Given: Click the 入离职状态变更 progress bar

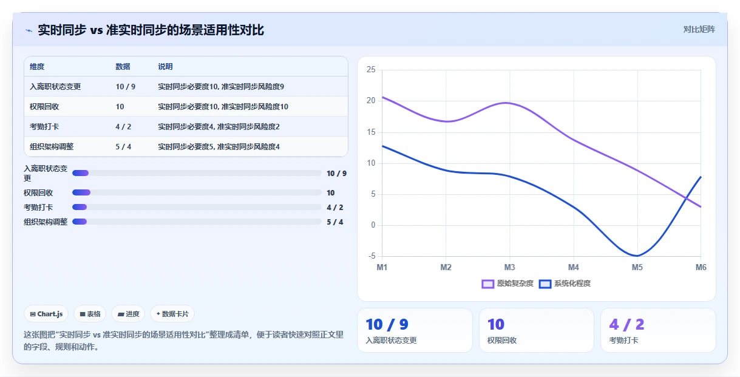Looking at the screenshot, I should tap(197, 173).
